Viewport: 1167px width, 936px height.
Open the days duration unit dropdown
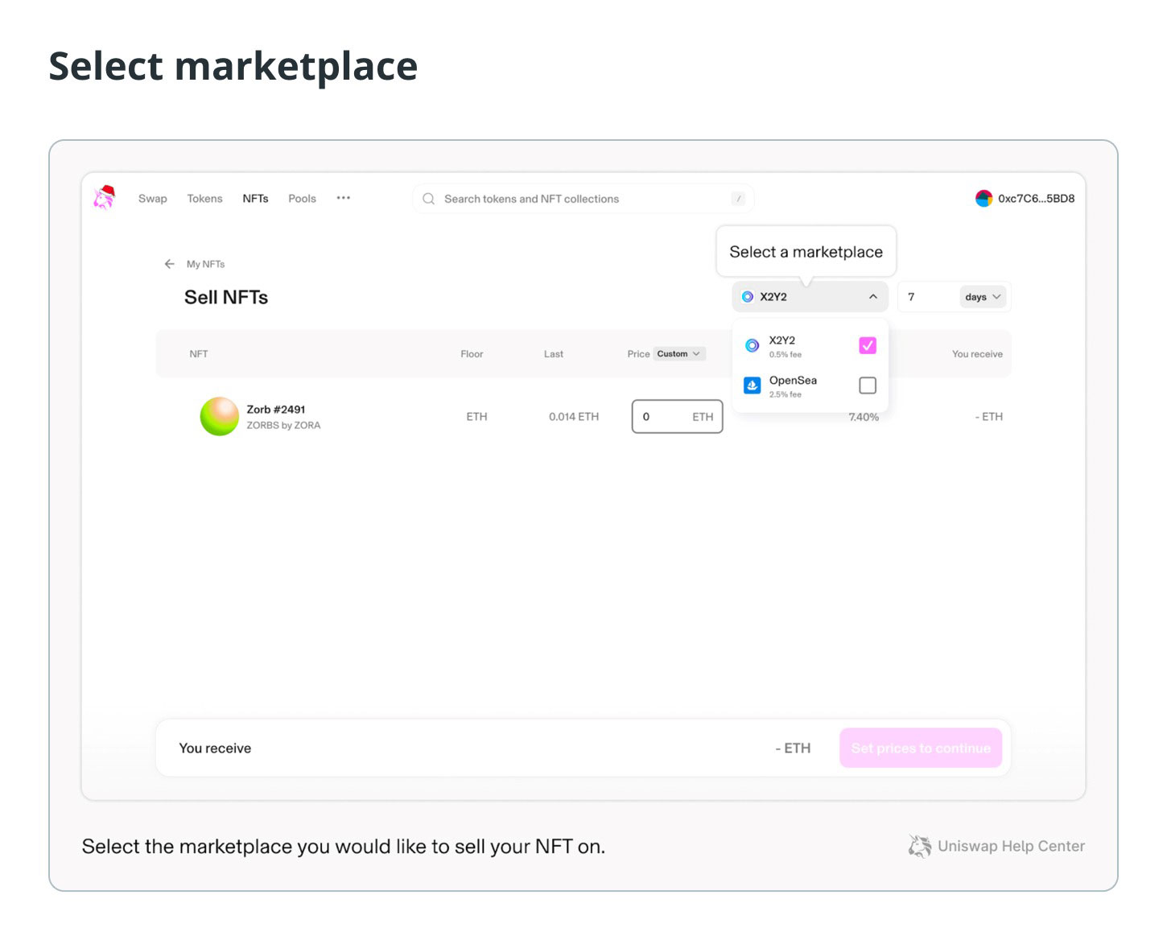coord(983,297)
